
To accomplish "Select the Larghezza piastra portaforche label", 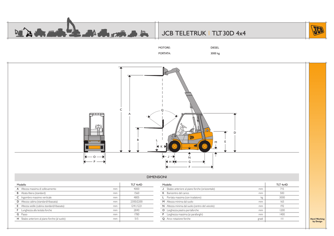I will (183, 210).
